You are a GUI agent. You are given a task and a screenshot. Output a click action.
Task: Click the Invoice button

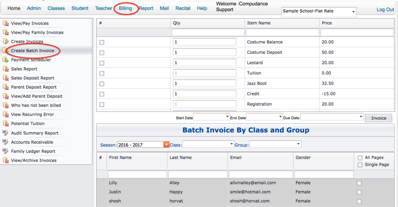click(378, 118)
